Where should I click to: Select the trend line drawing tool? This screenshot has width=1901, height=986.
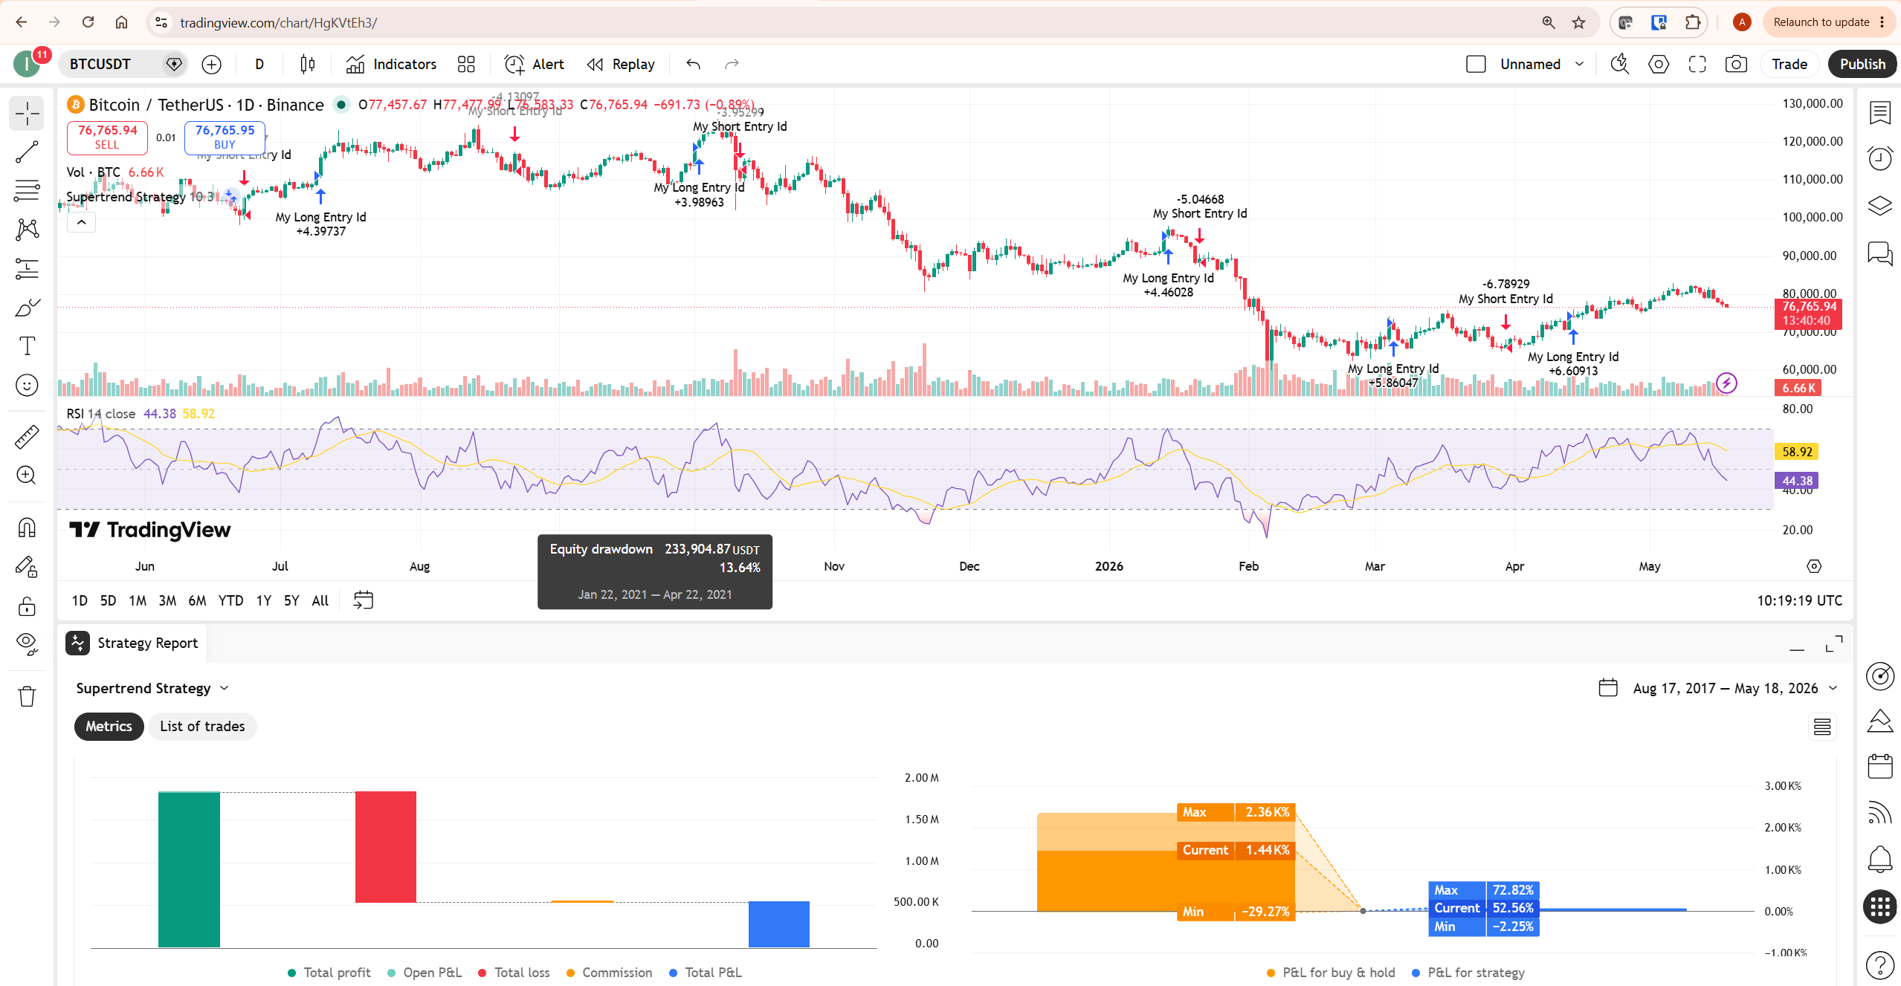tap(27, 152)
